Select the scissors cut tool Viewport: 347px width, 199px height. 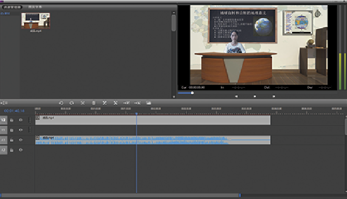(83, 103)
